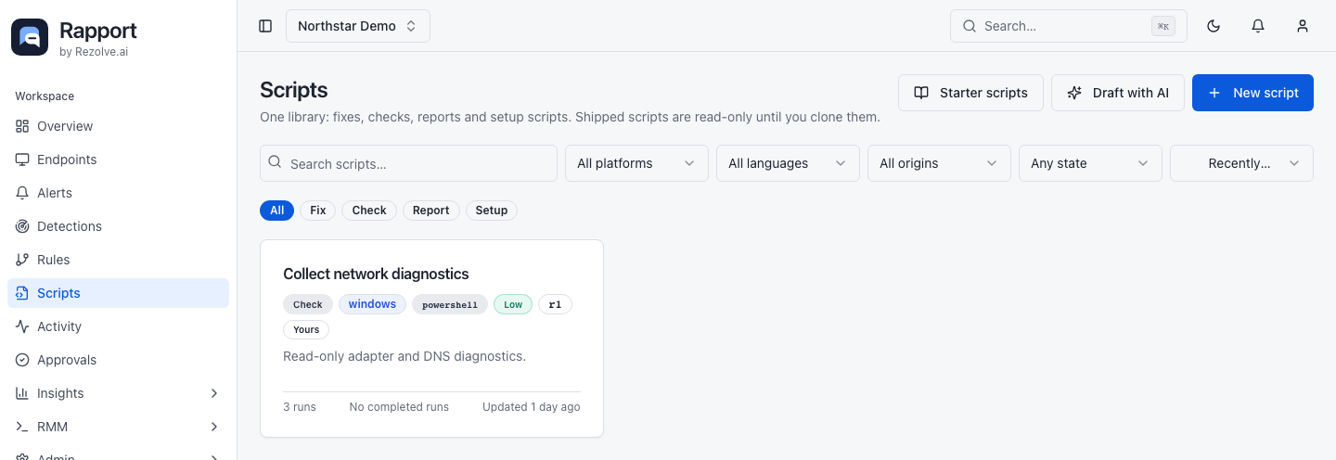Click the ⌘K shortcut badge
1336x460 pixels.
tap(1163, 26)
